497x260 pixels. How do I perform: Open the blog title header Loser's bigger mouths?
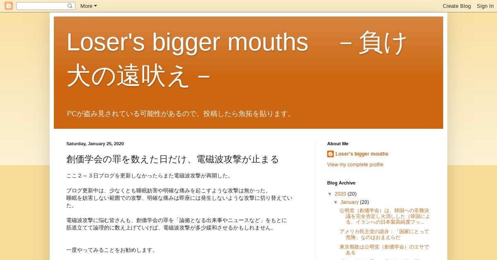tap(238, 59)
